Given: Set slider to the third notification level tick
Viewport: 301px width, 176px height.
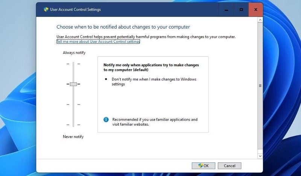Looking at the screenshot, I should [73, 105].
